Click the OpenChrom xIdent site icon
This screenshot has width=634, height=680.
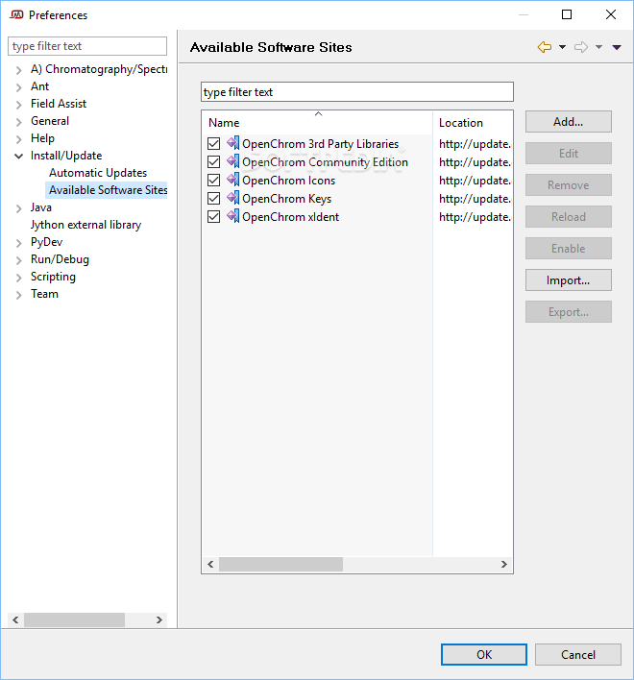point(232,215)
